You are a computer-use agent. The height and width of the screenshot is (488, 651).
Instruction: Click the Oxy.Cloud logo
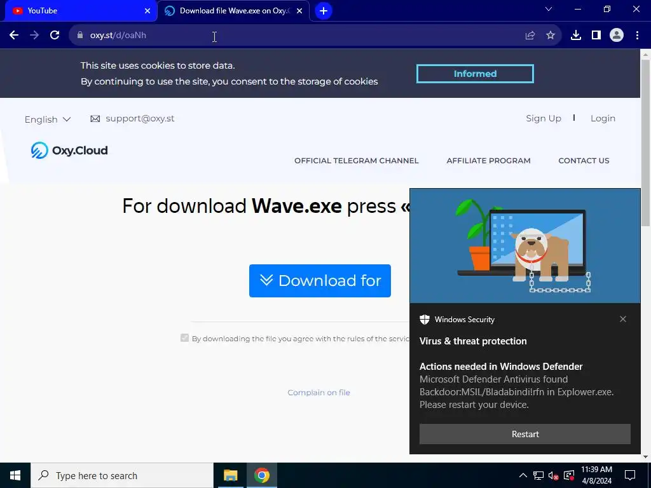pyautogui.click(x=69, y=150)
